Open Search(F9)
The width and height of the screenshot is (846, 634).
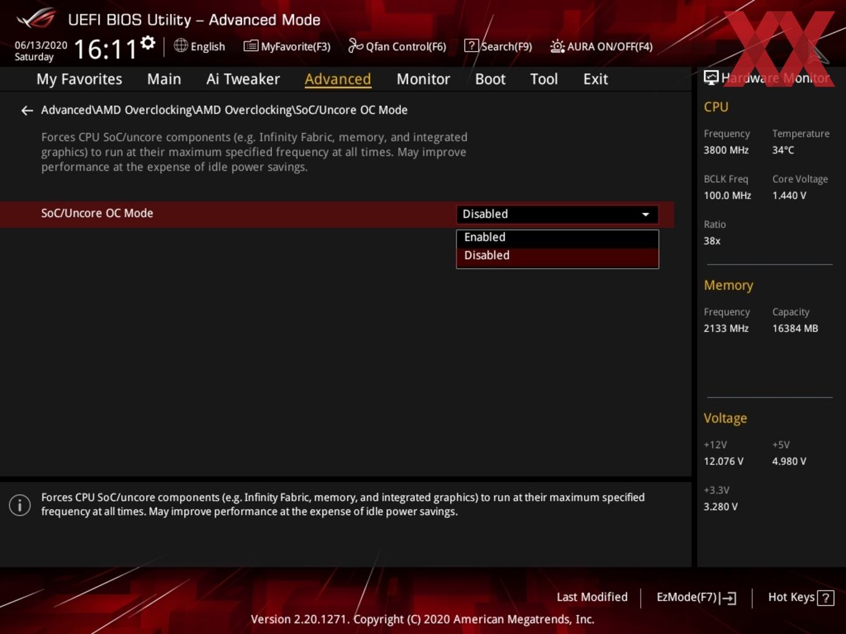pyautogui.click(x=498, y=46)
